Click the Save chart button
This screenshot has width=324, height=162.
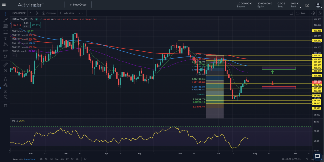click(x=301, y=13)
